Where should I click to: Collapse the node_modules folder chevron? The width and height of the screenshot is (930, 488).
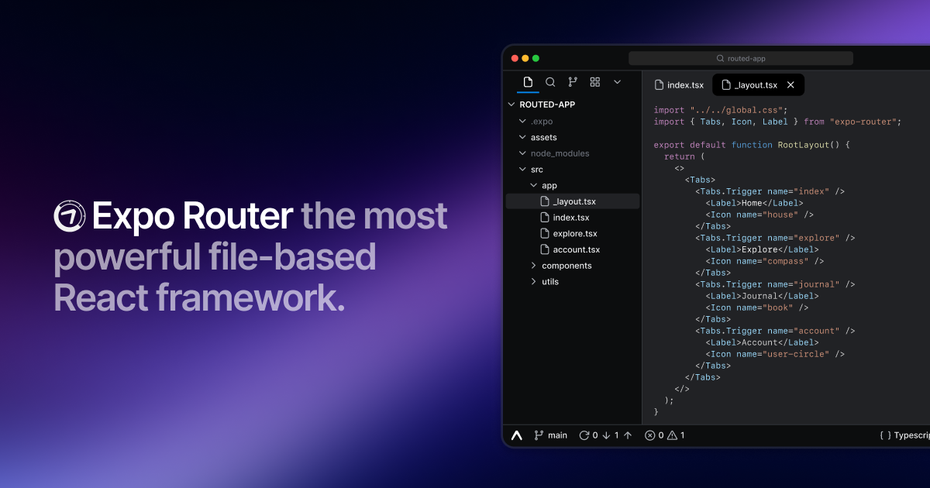tap(522, 153)
